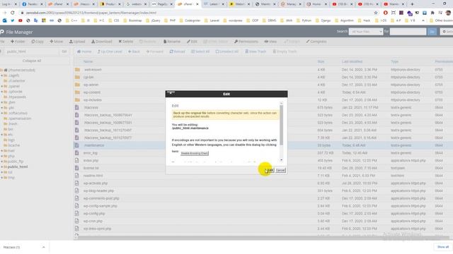
Task: Click Empty Trash
Action: [285, 52]
